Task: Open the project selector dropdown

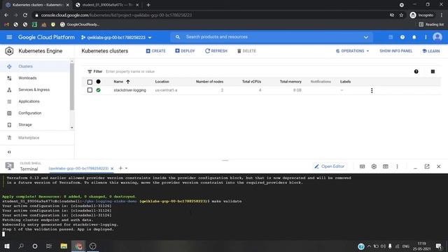Action: click(116, 37)
